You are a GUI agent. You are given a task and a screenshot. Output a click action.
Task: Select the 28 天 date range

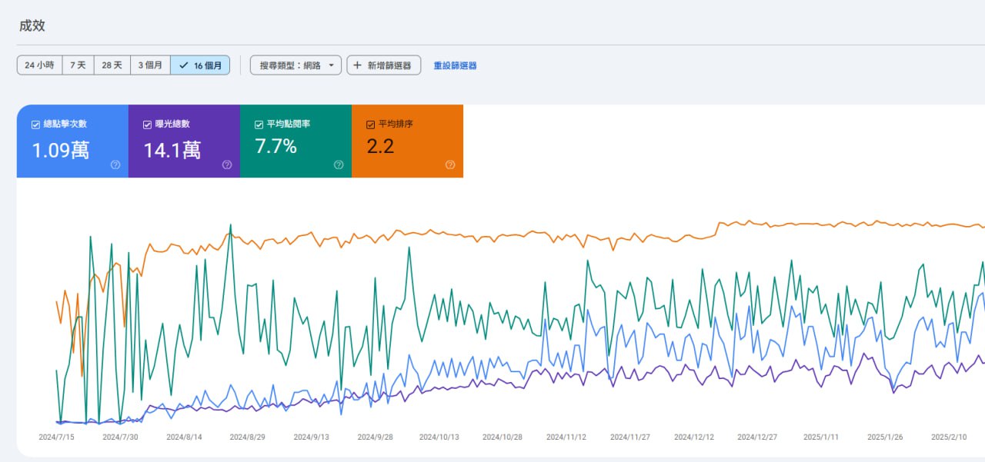(112, 65)
